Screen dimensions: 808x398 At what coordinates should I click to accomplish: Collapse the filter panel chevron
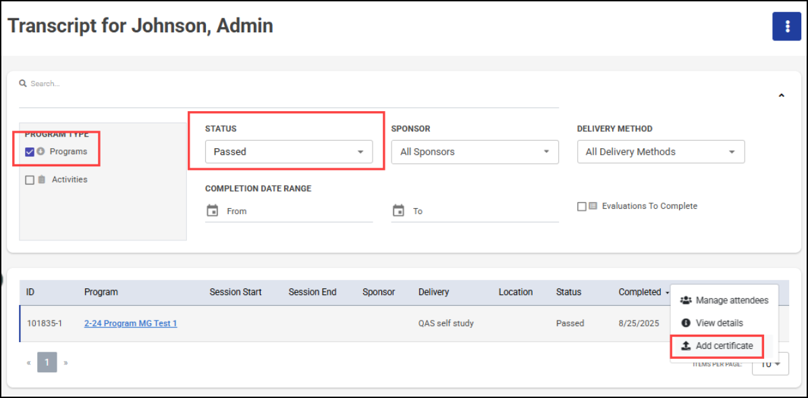pos(781,96)
